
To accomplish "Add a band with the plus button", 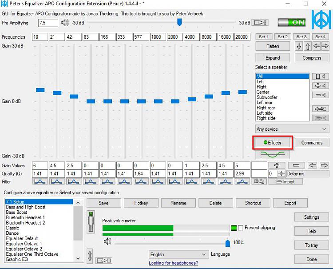I will [x=277, y=165].
